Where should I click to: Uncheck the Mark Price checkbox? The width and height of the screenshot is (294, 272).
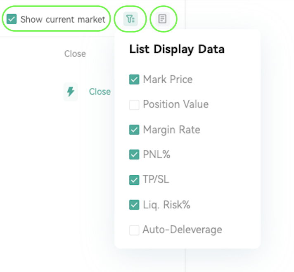(134, 80)
